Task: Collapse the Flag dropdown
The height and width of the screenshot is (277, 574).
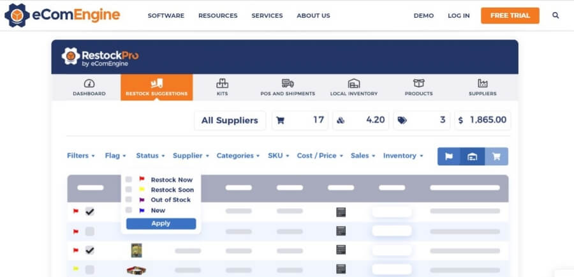Action: click(x=115, y=156)
